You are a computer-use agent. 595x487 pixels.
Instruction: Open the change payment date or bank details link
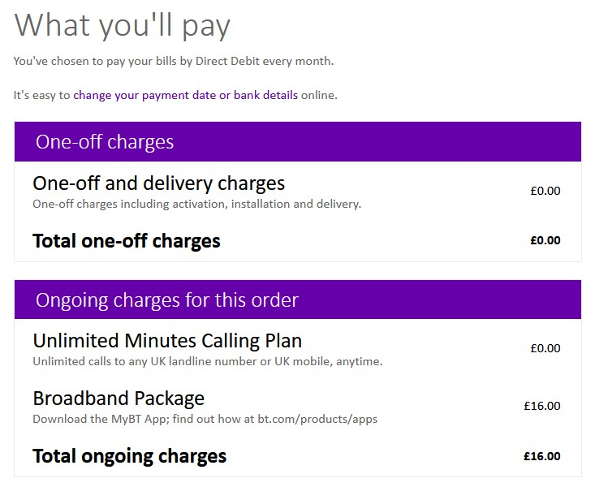[186, 95]
